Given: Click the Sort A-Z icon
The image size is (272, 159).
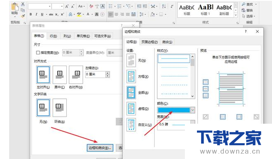Looking at the screenshot, I should pyautogui.click(x=164, y=6).
